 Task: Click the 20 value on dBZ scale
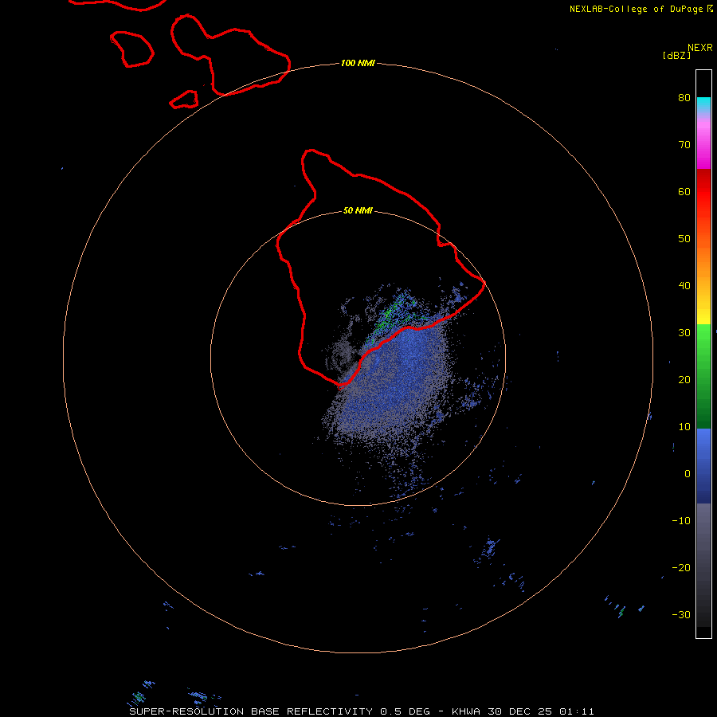pyautogui.click(x=684, y=380)
